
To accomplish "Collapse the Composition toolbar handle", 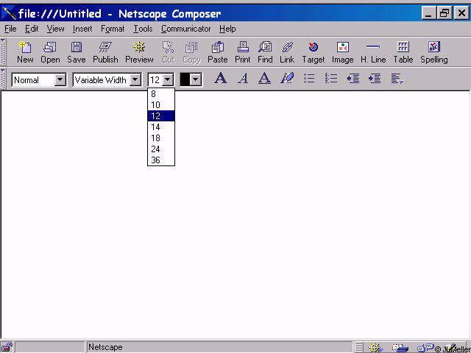I will (x=3, y=51).
